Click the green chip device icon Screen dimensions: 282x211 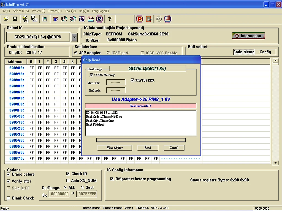45,19
